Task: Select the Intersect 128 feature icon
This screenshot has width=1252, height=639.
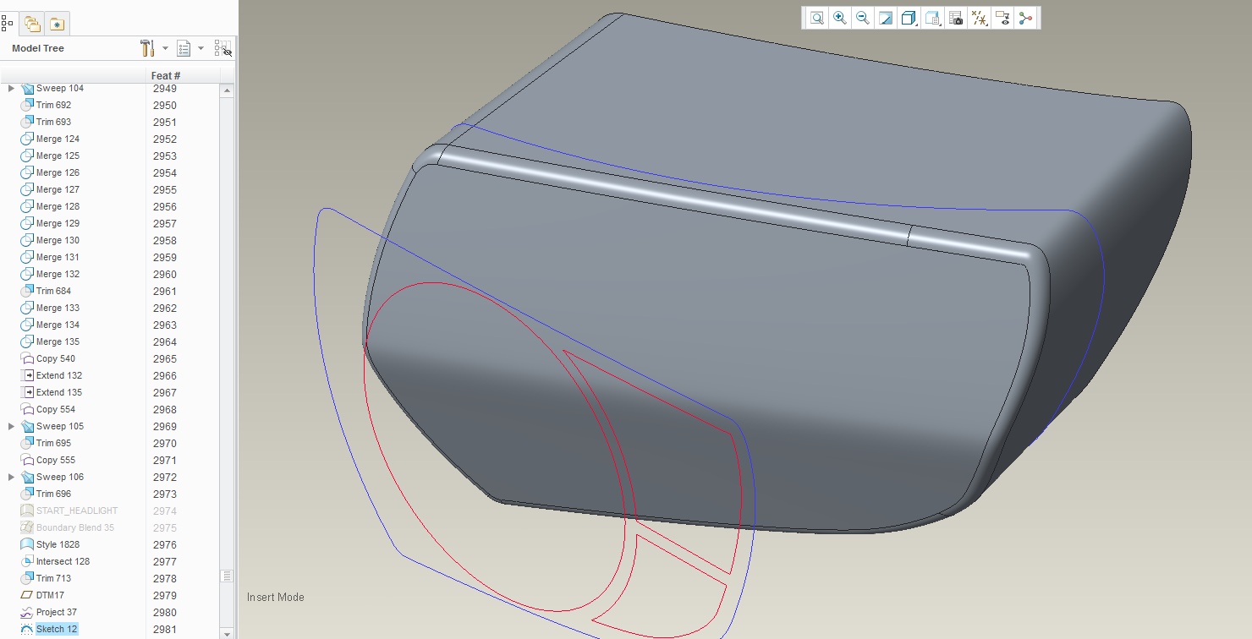Action: click(27, 561)
